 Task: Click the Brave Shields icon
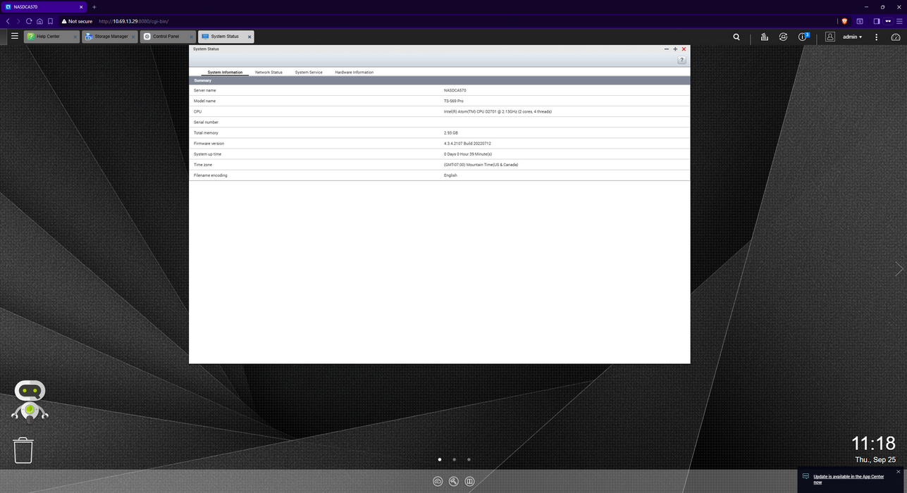[845, 21]
